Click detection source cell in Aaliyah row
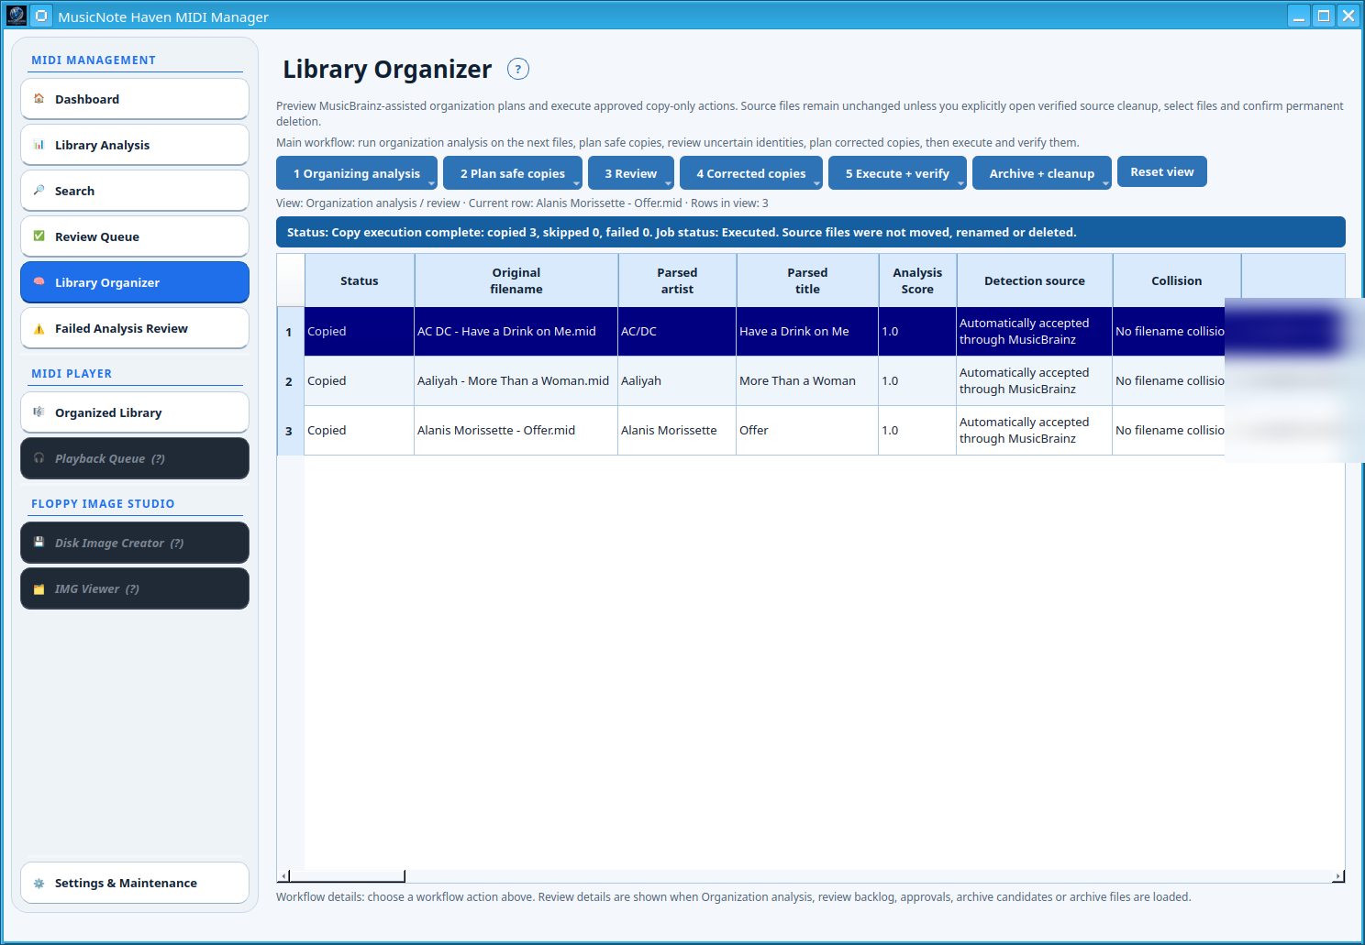Image resolution: width=1365 pixels, height=945 pixels. click(1035, 380)
